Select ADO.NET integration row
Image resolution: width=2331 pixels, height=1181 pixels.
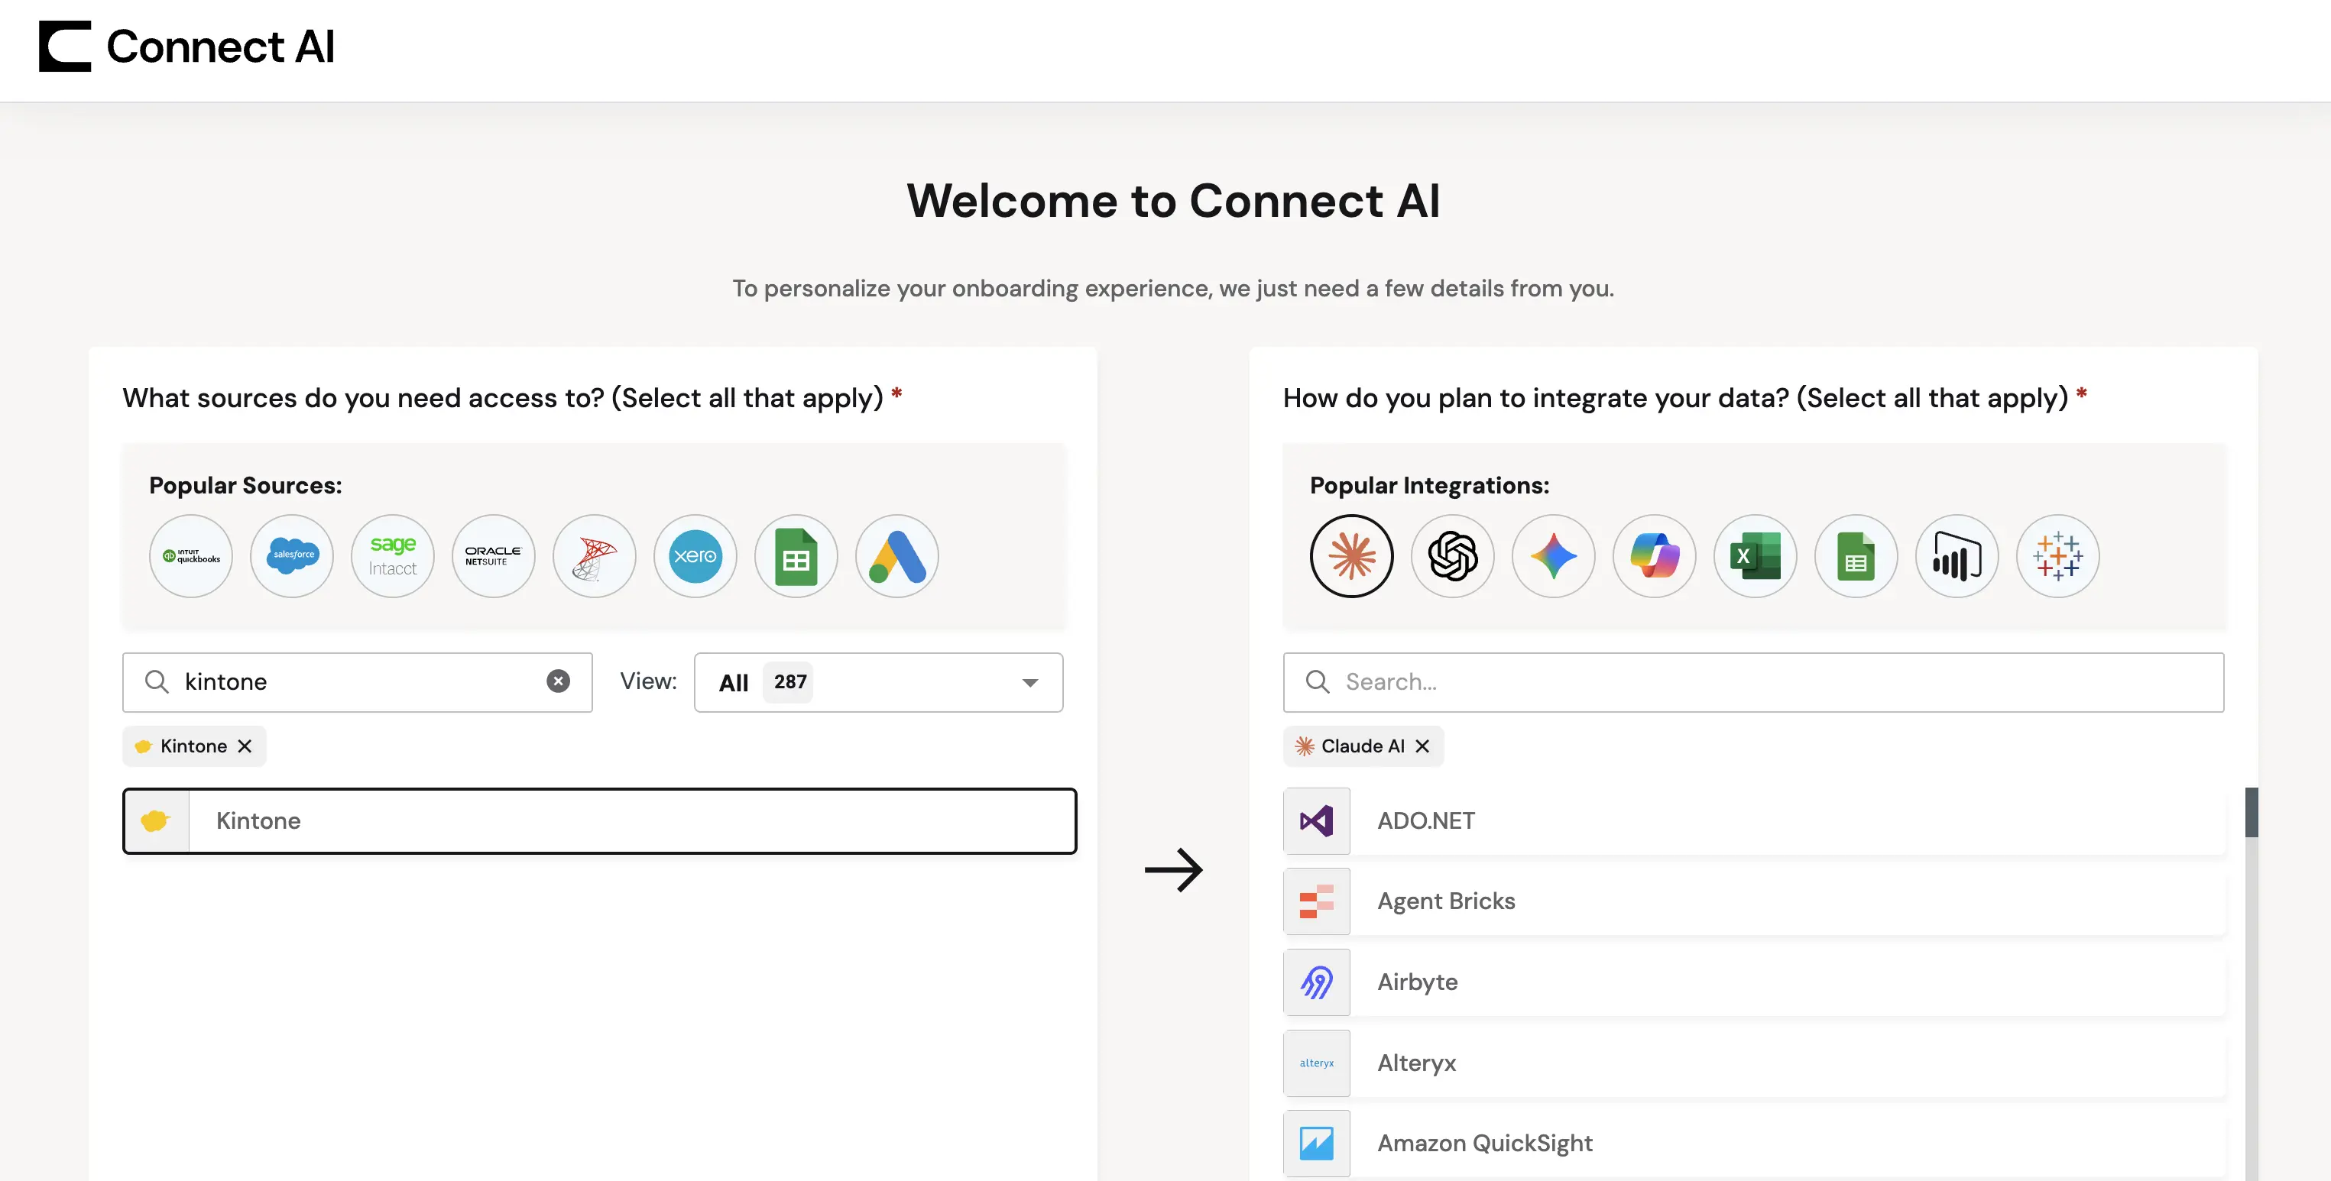pyautogui.click(x=1754, y=820)
